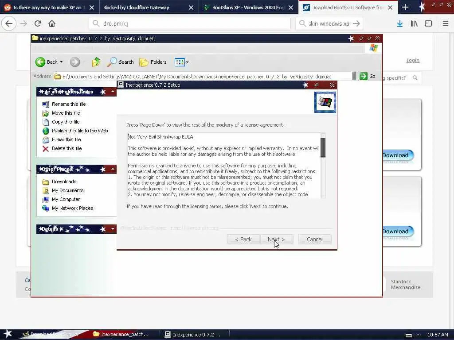The width and height of the screenshot is (454, 340).
Task: Click the Login link on webpage
Action: pos(413,60)
